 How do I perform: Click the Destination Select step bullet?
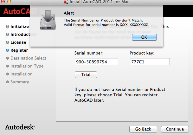[7, 58]
